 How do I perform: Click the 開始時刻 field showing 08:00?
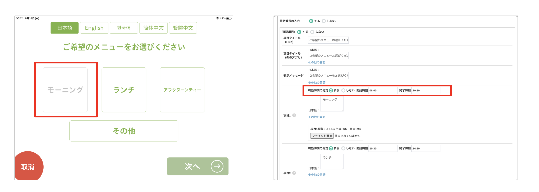(383, 90)
